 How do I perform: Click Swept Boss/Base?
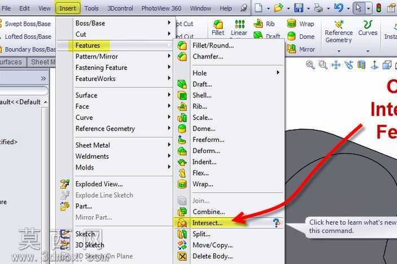click(x=25, y=24)
